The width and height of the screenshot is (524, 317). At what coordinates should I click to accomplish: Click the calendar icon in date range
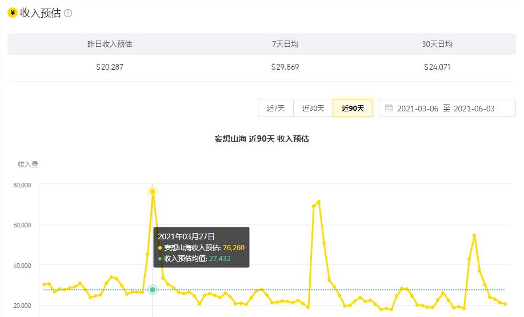coord(389,108)
